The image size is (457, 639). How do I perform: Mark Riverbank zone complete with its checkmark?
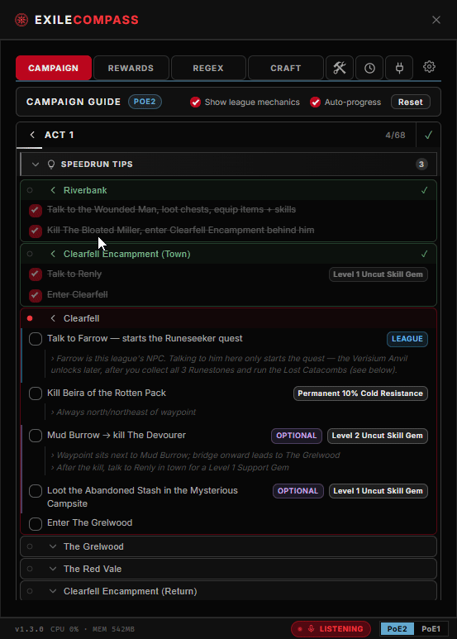pos(425,190)
